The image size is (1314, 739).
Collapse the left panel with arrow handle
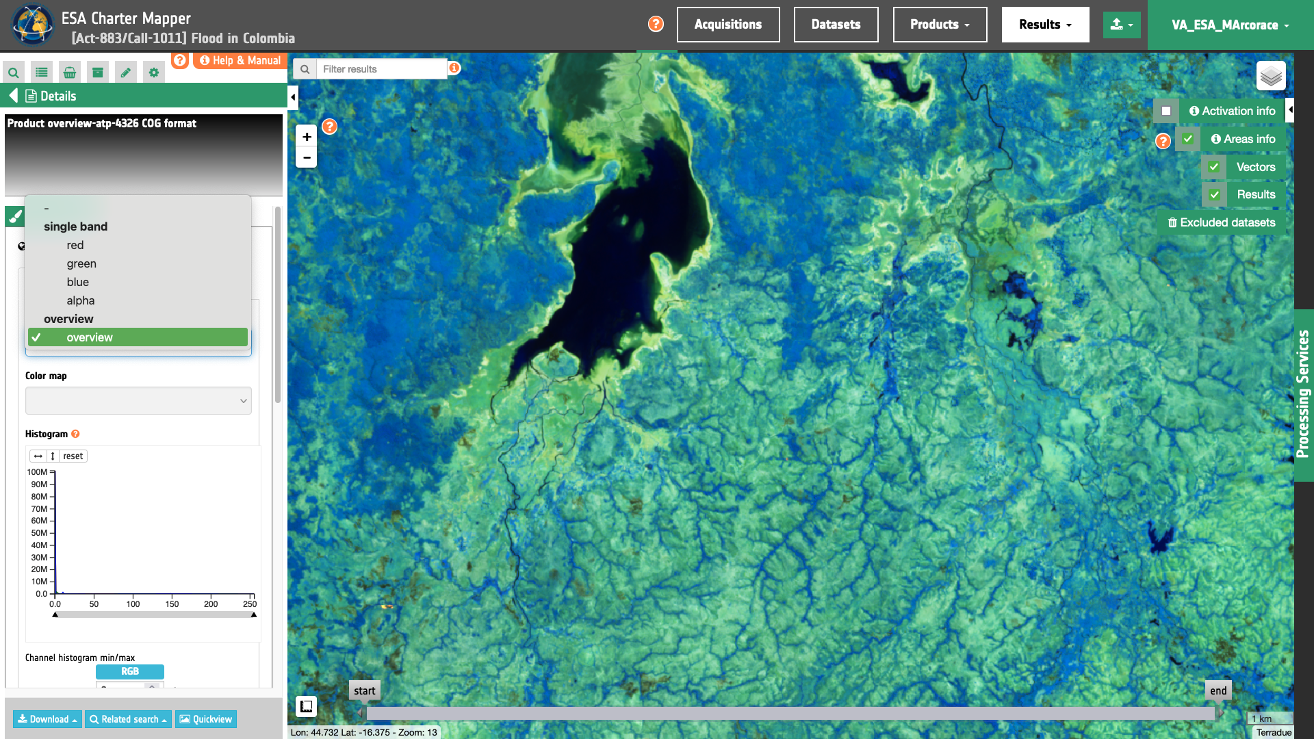[x=293, y=97]
